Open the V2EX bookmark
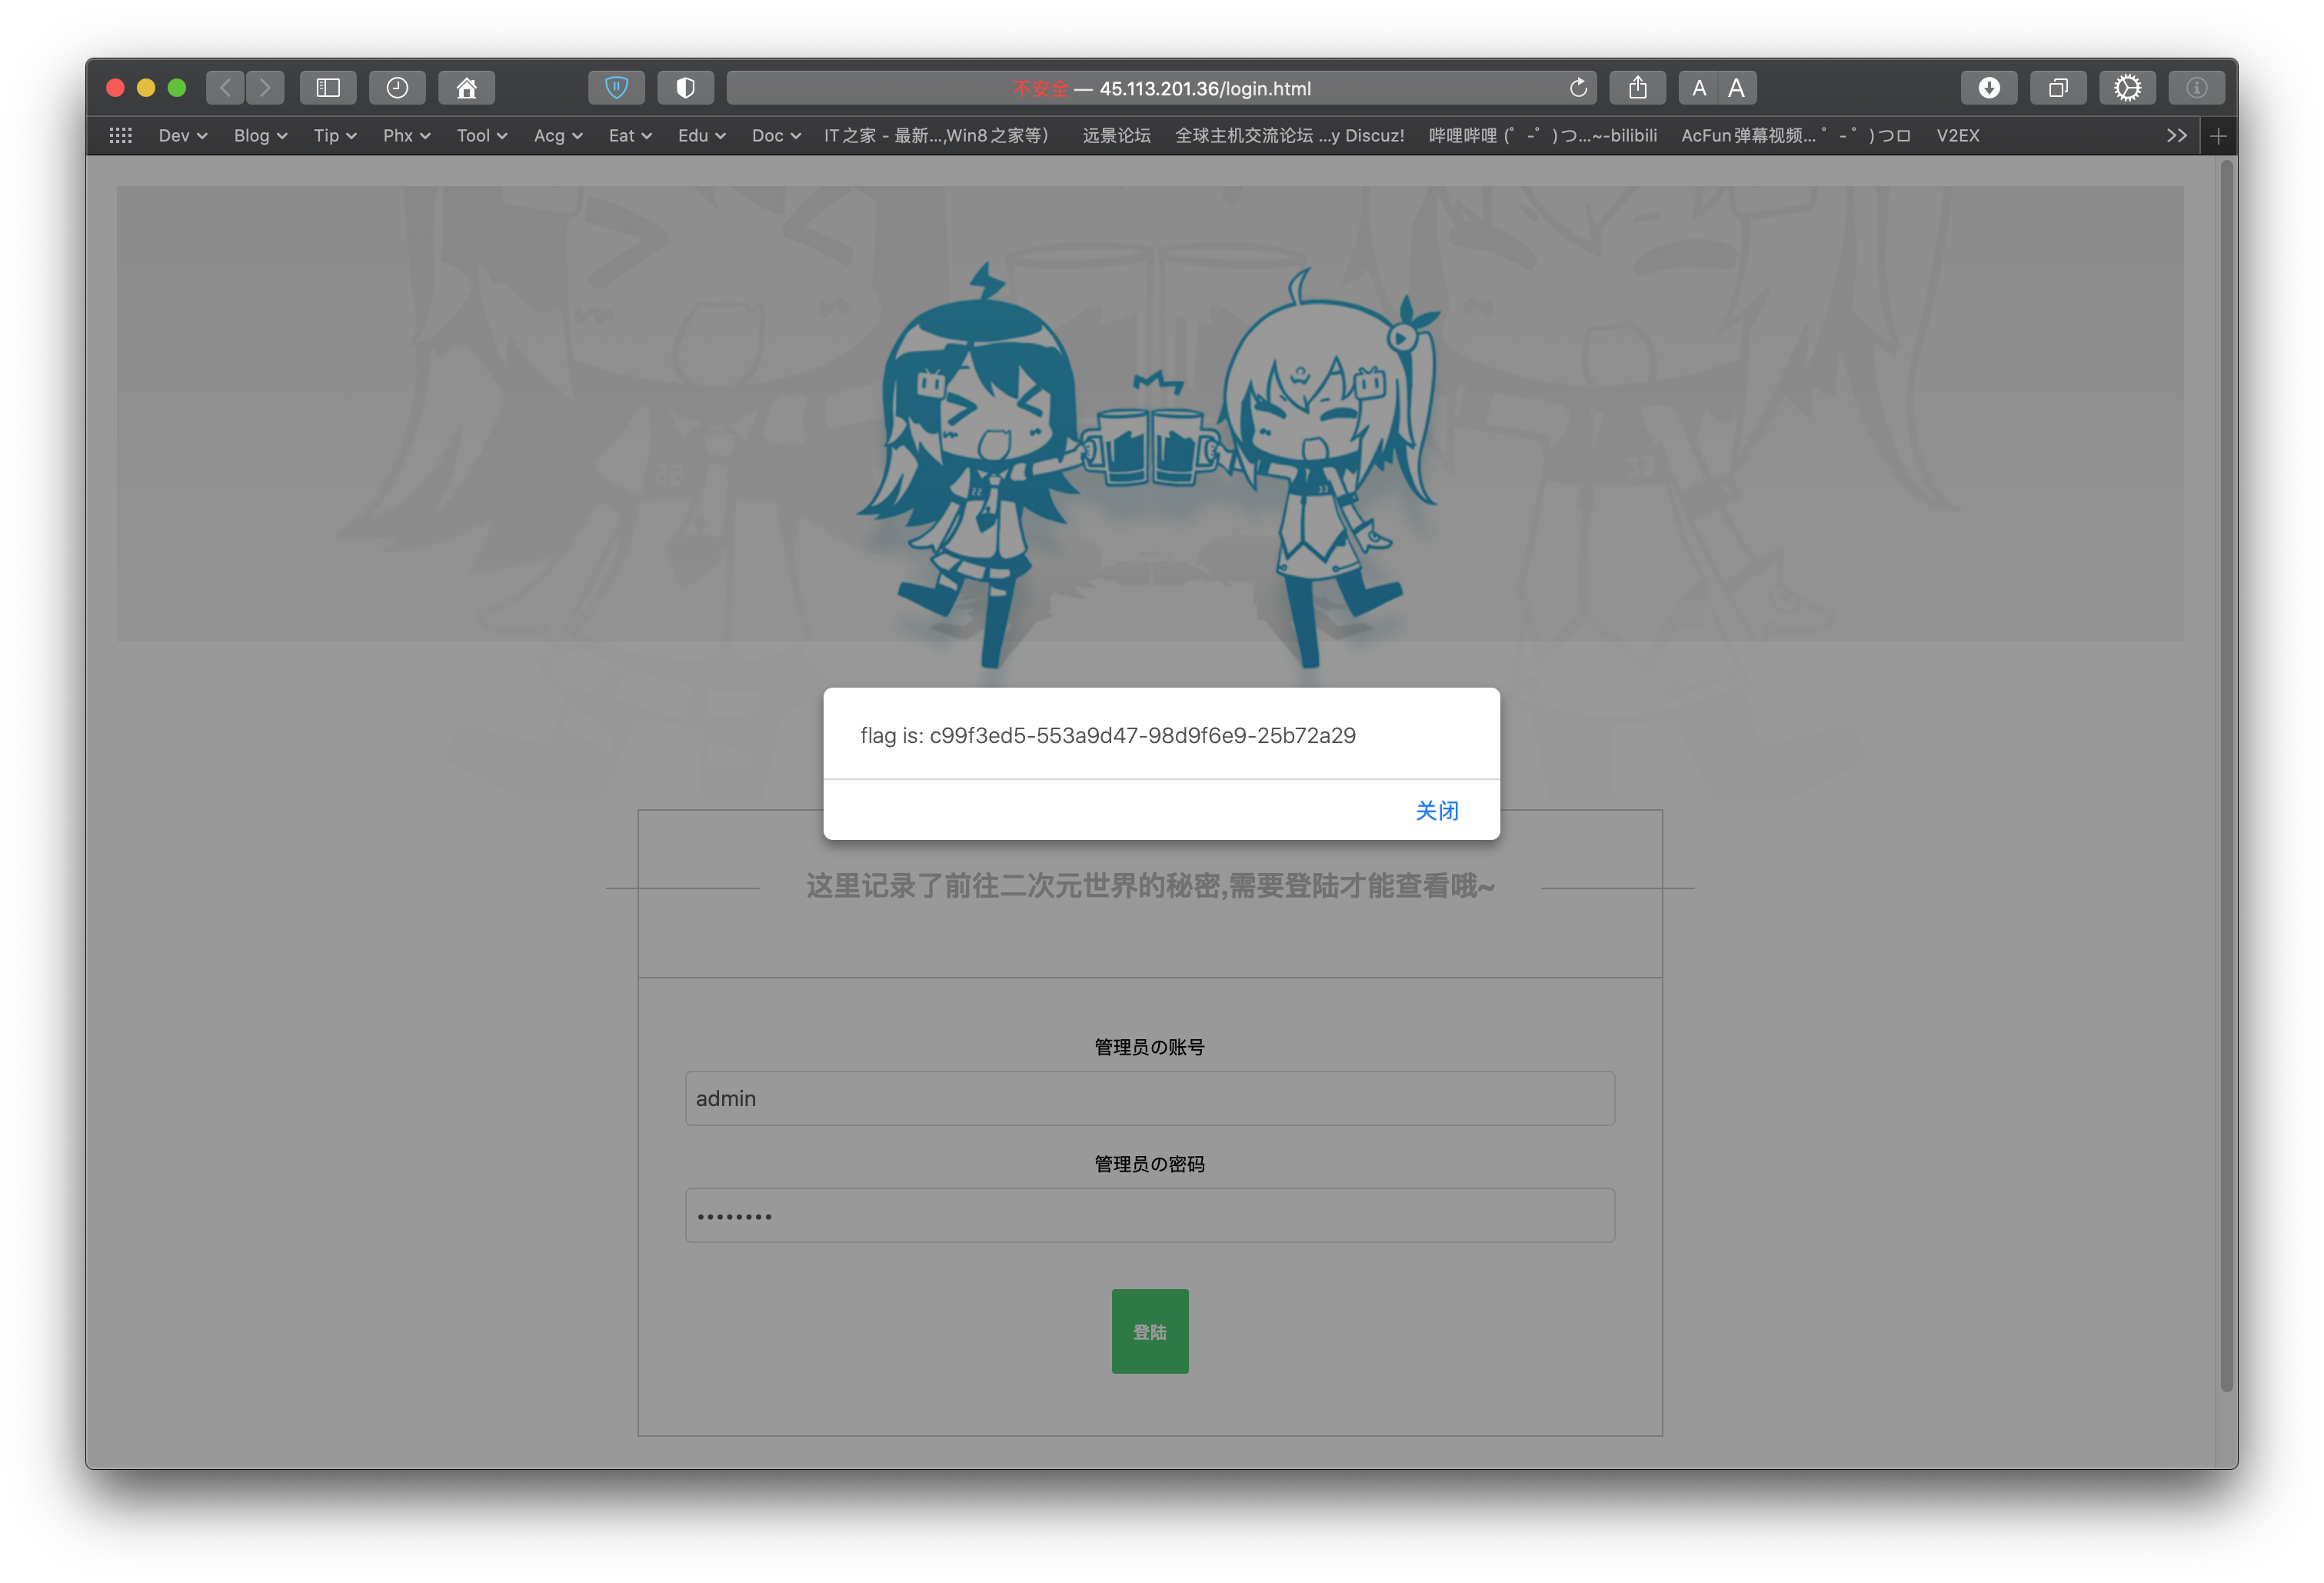The image size is (2324, 1583). click(1957, 136)
